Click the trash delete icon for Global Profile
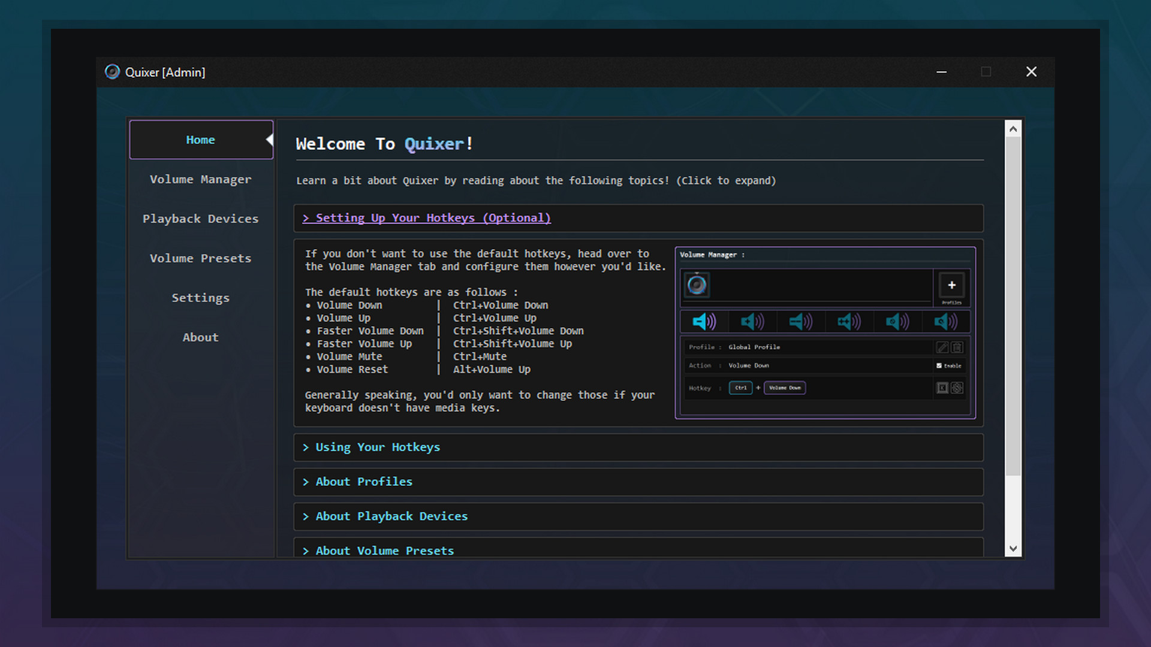Screen dimensions: 1151x647 click(x=957, y=347)
